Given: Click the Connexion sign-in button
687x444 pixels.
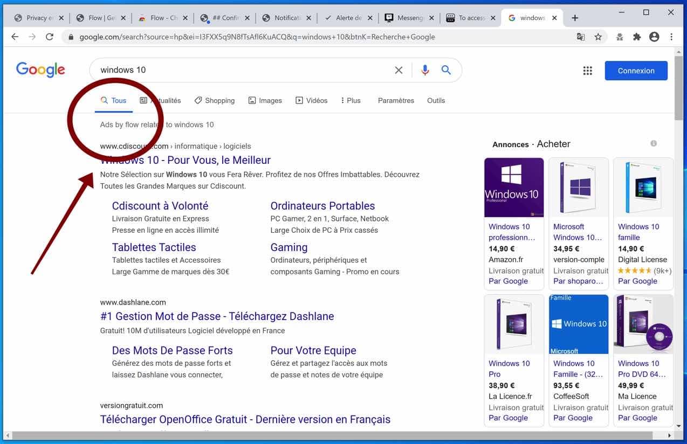Looking at the screenshot, I should [x=636, y=71].
